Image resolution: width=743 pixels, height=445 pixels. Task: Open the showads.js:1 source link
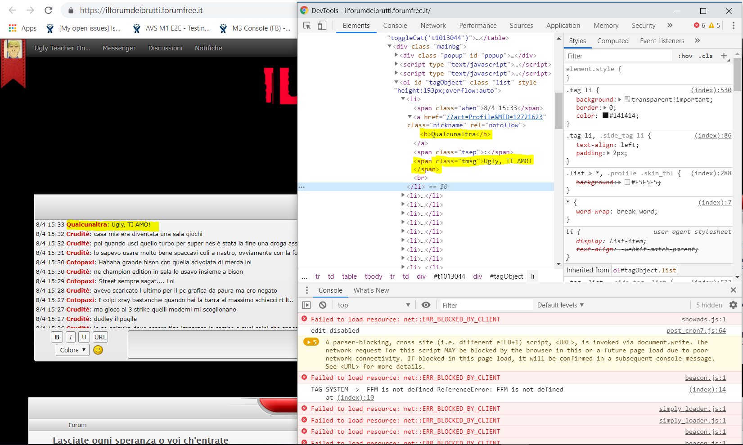(703, 319)
